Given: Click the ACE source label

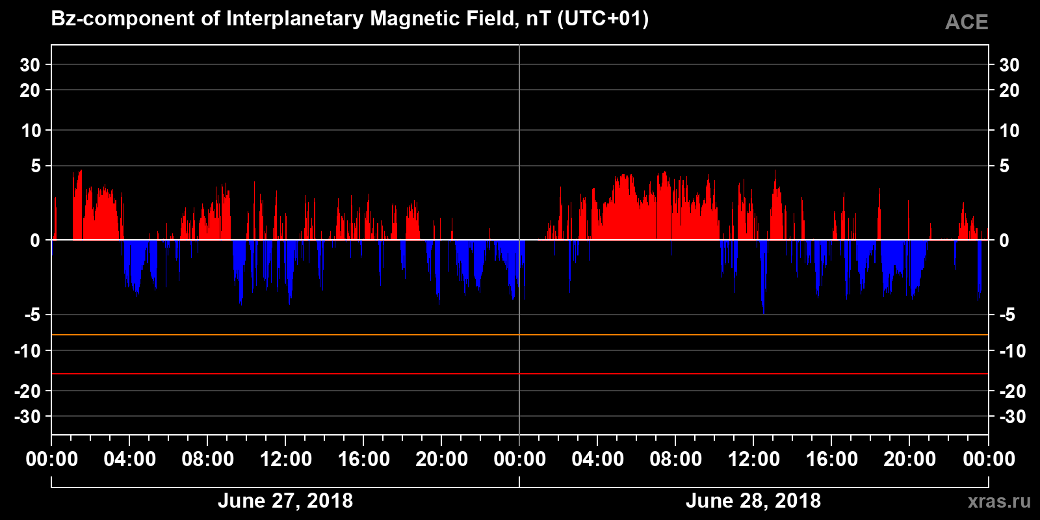Looking at the screenshot, I should click(967, 23).
